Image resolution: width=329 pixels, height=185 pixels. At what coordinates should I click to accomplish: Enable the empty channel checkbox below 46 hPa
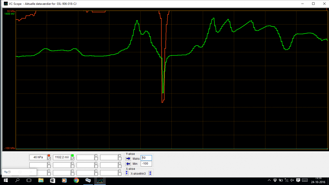[x=49, y=166]
